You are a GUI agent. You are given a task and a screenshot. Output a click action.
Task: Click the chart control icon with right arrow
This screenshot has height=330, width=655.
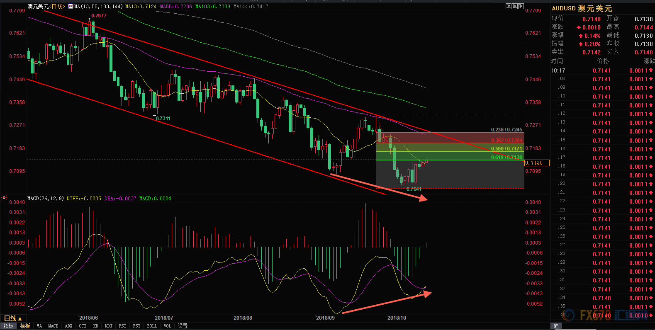pos(521,6)
